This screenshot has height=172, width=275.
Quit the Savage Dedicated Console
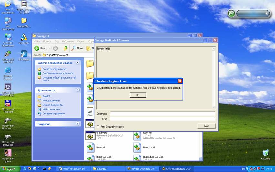pos(206,126)
